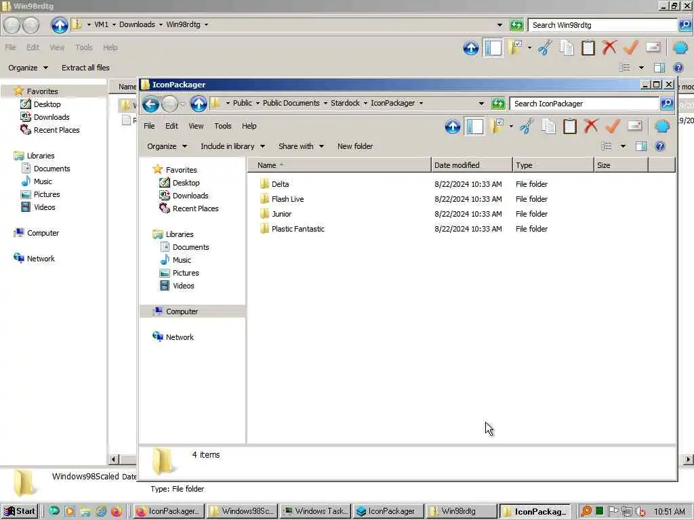Click the Cut scissors icon in IconPackager toolbar
The height and width of the screenshot is (520, 694).
click(x=526, y=127)
